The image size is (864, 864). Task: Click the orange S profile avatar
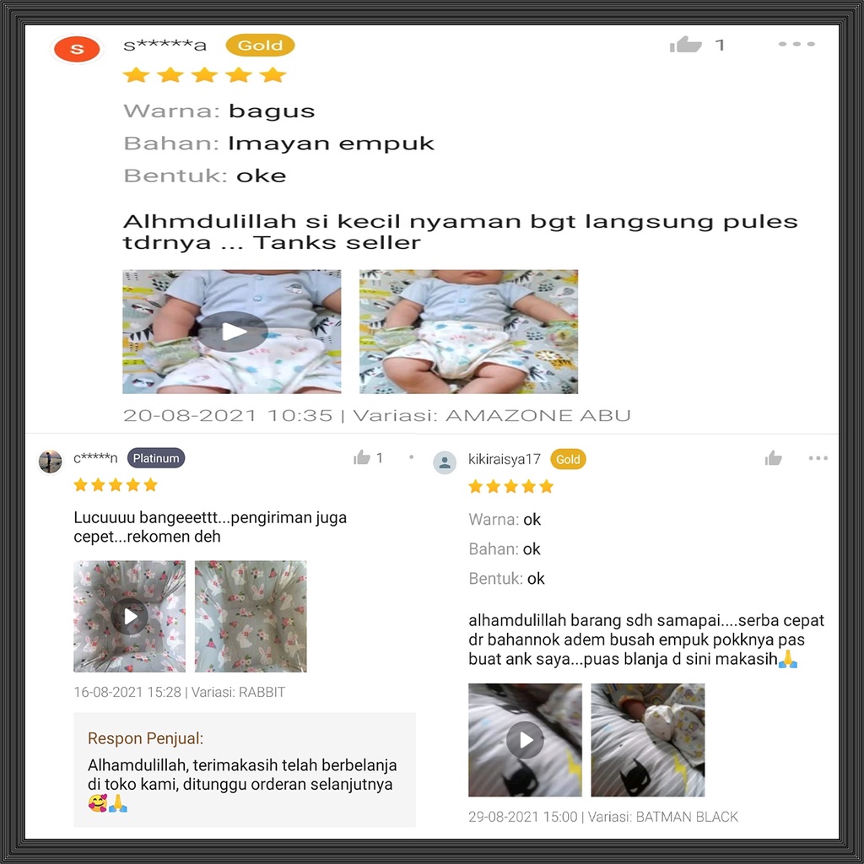tap(77, 49)
